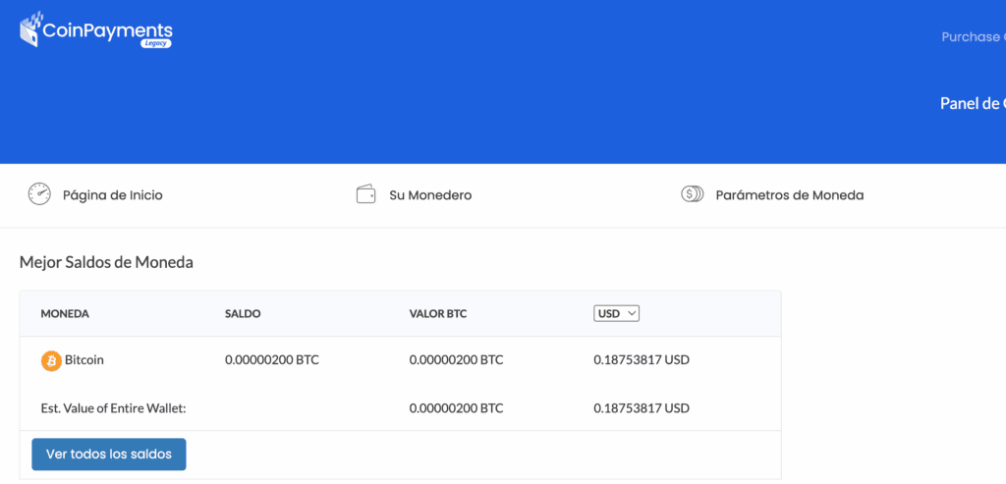Click the coins icon beside Parámetros de Moneda

pos(693,194)
